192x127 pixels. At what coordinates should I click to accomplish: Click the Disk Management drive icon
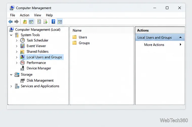[22, 80]
